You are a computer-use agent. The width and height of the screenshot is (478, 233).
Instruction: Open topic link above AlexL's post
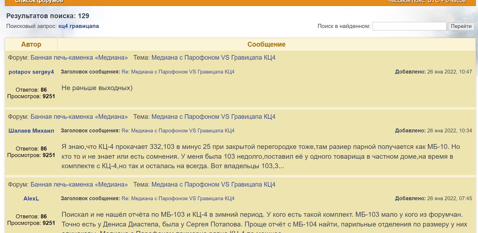[213, 184]
